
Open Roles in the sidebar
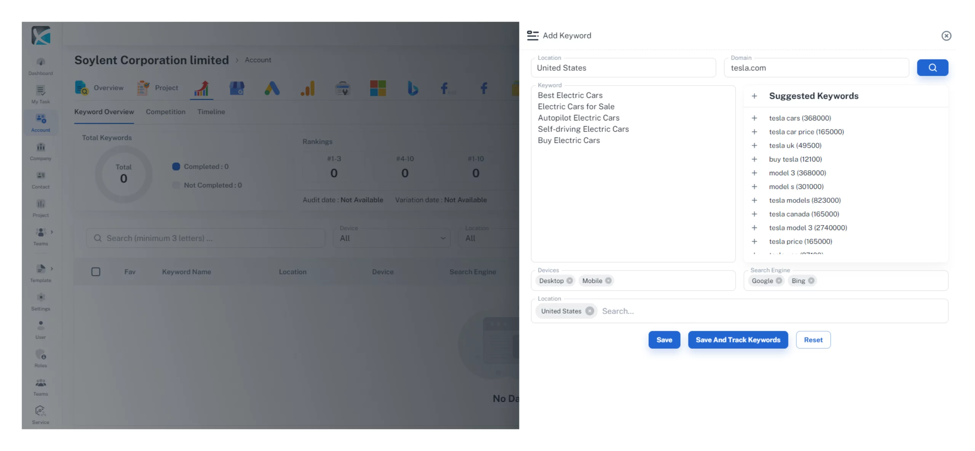(41, 359)
